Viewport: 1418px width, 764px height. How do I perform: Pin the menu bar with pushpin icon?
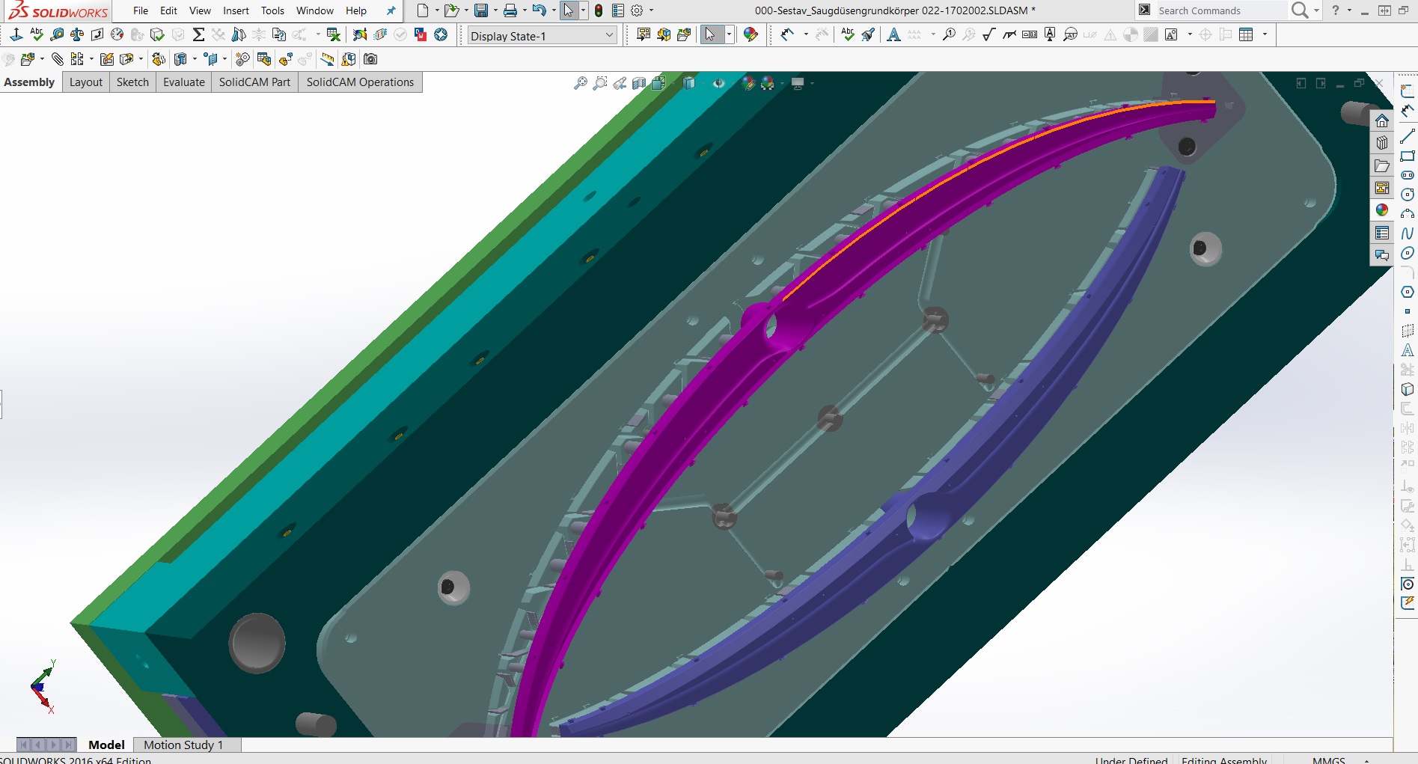pyautogui.click(x=391, y=10)
